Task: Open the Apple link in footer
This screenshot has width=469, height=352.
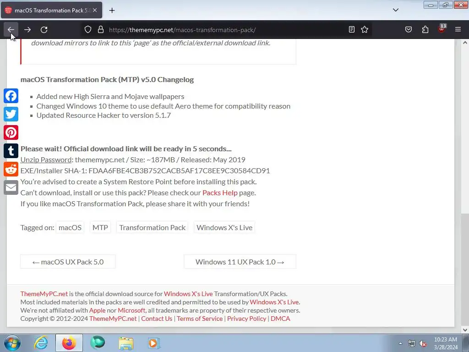Action: click(x=97, y=310)
